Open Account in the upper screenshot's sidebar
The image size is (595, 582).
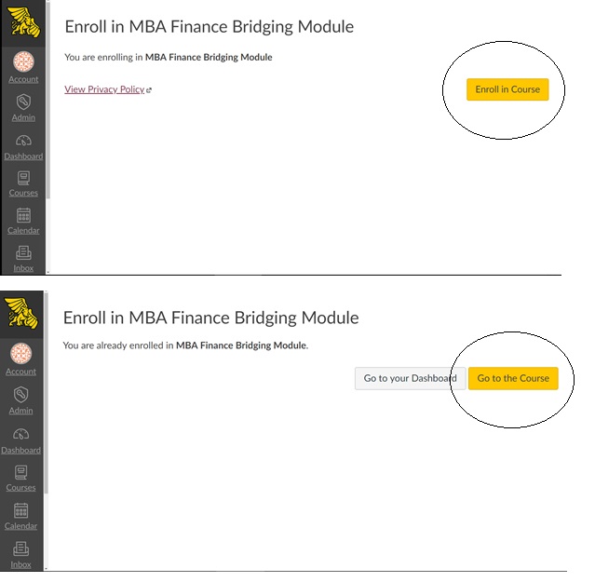pyautogui.click(x=23, y=66)
